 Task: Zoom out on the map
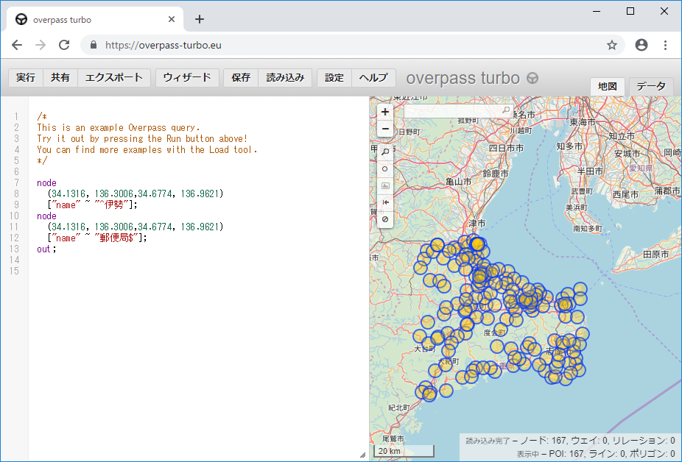[x=384, y=129]
